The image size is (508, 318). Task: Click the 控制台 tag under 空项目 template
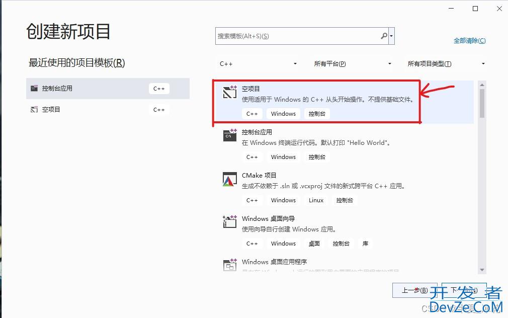coord(317,114)
